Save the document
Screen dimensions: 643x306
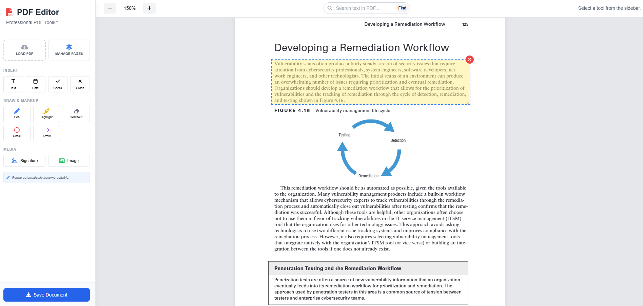pos(46,295)
